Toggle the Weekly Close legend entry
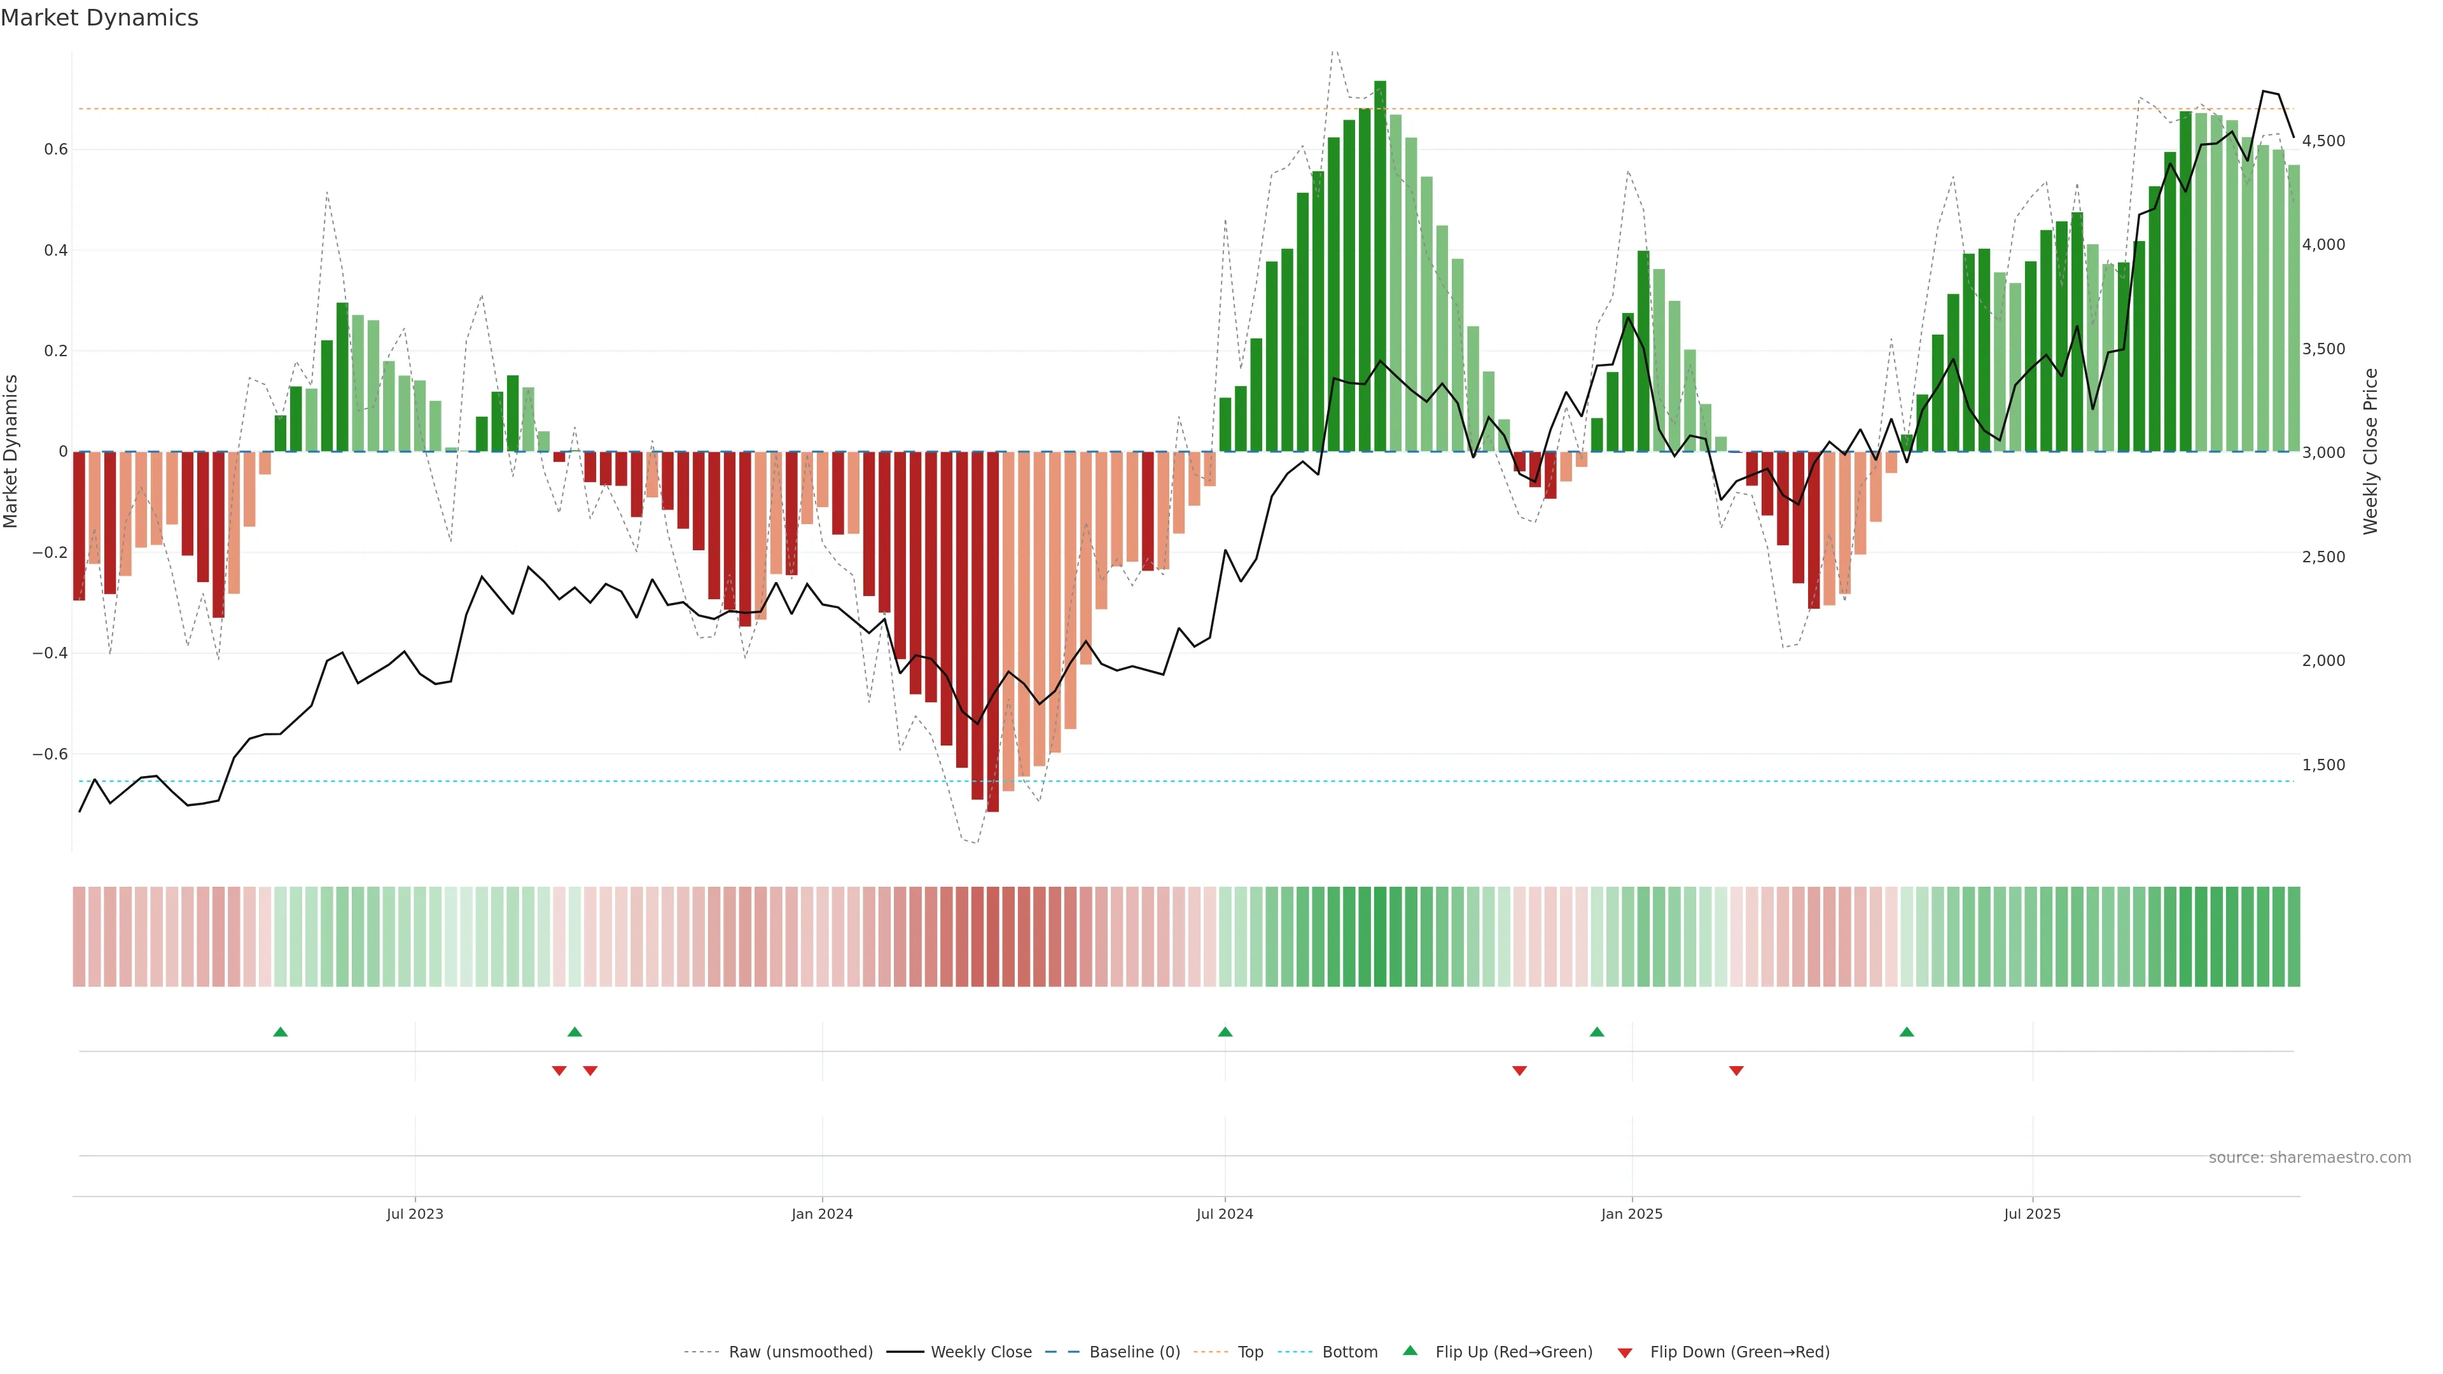Screen dimensions: 2443x1374 click(x=980, y=1351)
